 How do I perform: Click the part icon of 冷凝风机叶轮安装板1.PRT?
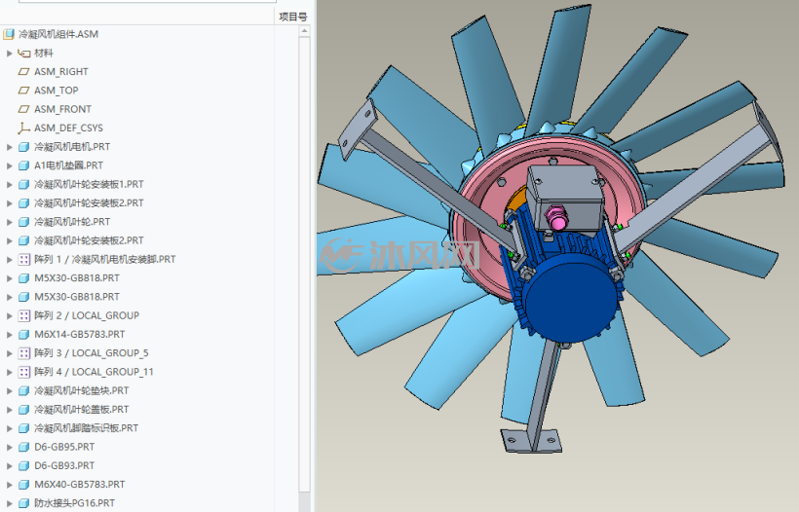24,184
